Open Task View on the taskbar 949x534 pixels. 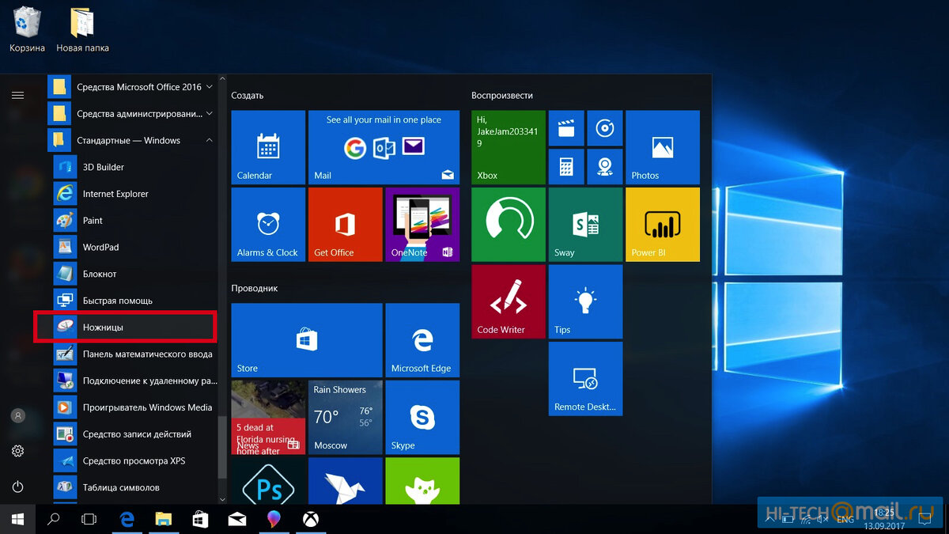click(89, 520)
